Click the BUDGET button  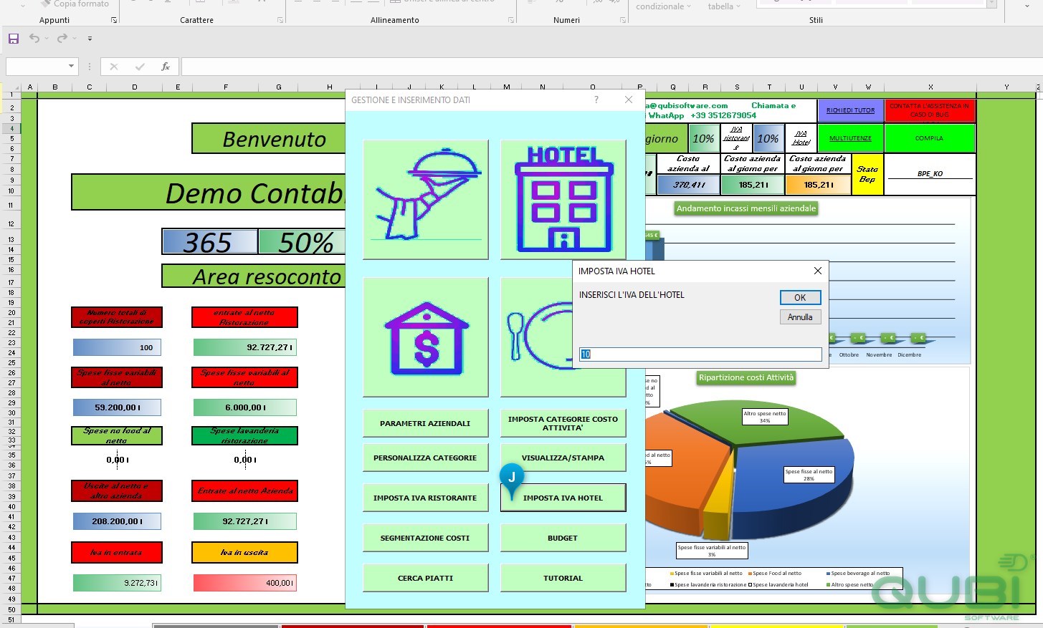(563, 538)
